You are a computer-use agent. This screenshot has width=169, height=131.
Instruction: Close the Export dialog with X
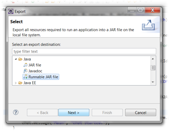[x=152, y=10]
